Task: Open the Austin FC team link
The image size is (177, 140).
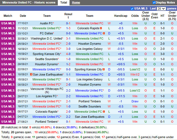Action: point(46,23)
